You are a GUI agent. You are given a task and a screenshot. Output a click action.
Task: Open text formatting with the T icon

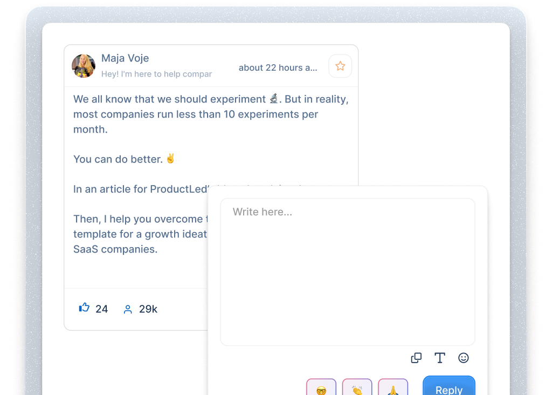tap(440, 358)
